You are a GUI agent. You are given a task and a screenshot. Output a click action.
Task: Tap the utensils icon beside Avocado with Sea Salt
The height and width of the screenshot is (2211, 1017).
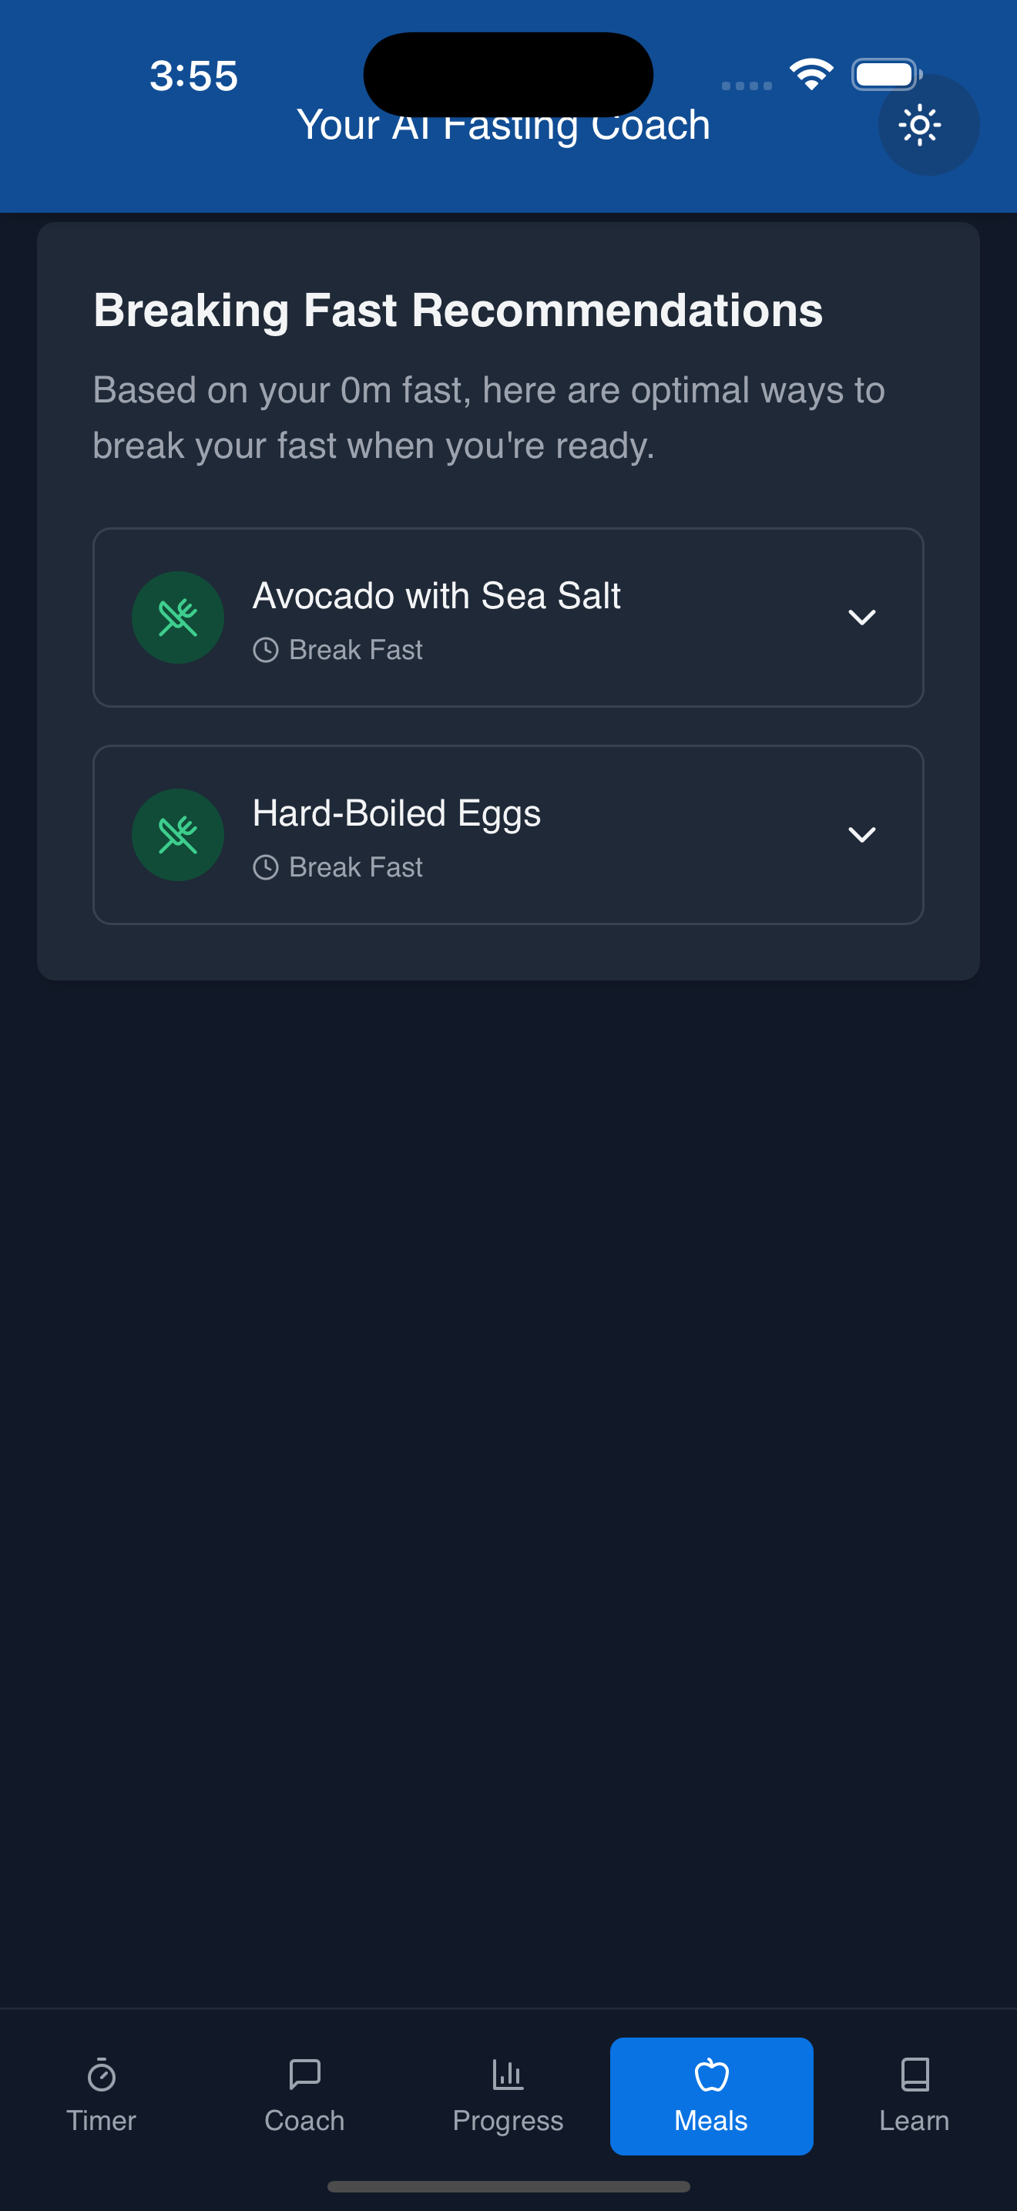click(177, 618)
